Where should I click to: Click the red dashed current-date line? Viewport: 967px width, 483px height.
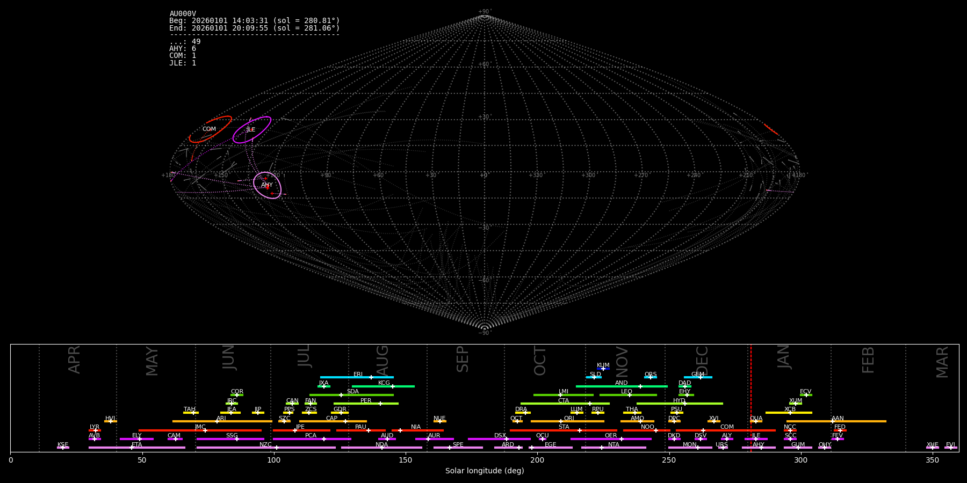(750, 397)
